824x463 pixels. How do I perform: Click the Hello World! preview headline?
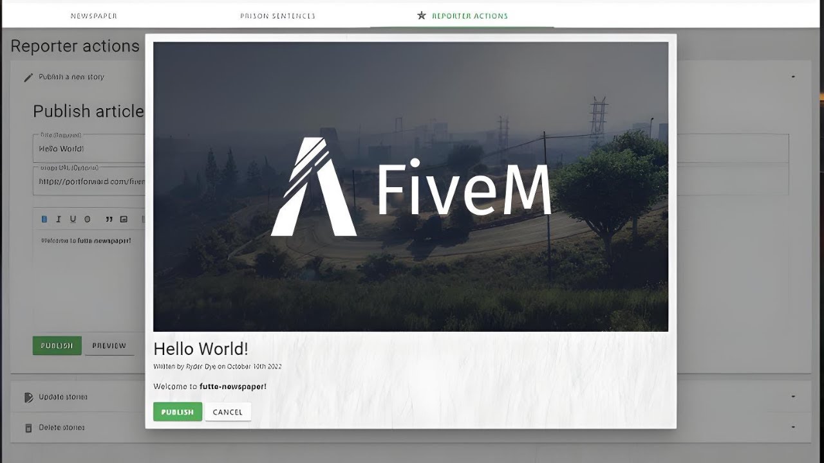pyautogui.click(x=201, y=349)
